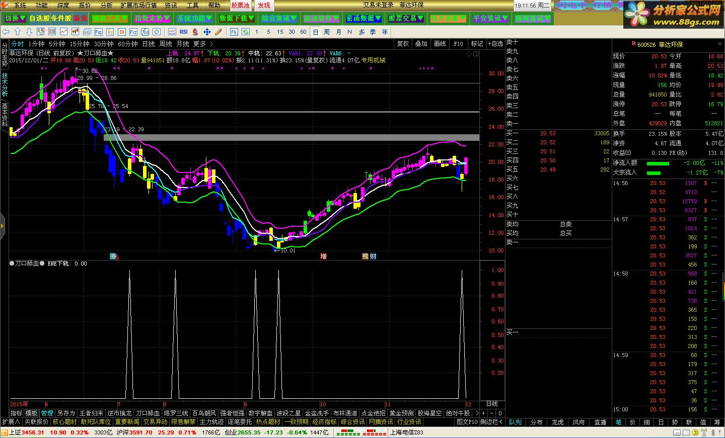This screenshot has width=725, height=438.
Task: Open the news document icon
Action: coord(87,32)
